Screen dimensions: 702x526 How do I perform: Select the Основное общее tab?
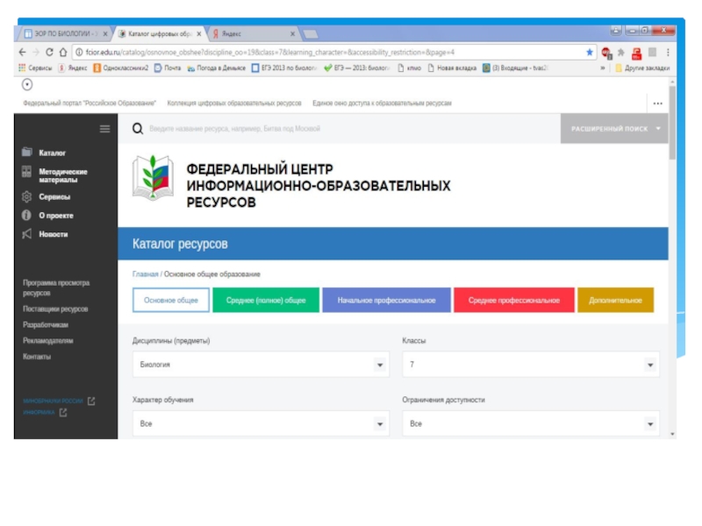171,300
